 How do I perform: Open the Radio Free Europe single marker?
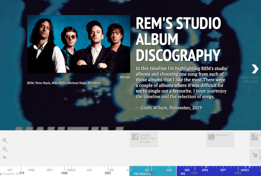[144, 140]
